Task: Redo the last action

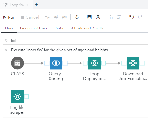Action: coord(140,17)
